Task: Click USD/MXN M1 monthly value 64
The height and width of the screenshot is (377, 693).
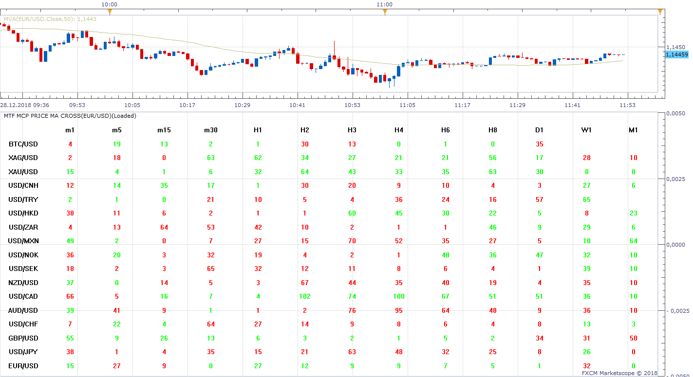Action: (633, 241)
